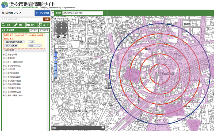Expand the 地区計画 tree node
Screen dimensions: 214x131
(x=3, y=69)
